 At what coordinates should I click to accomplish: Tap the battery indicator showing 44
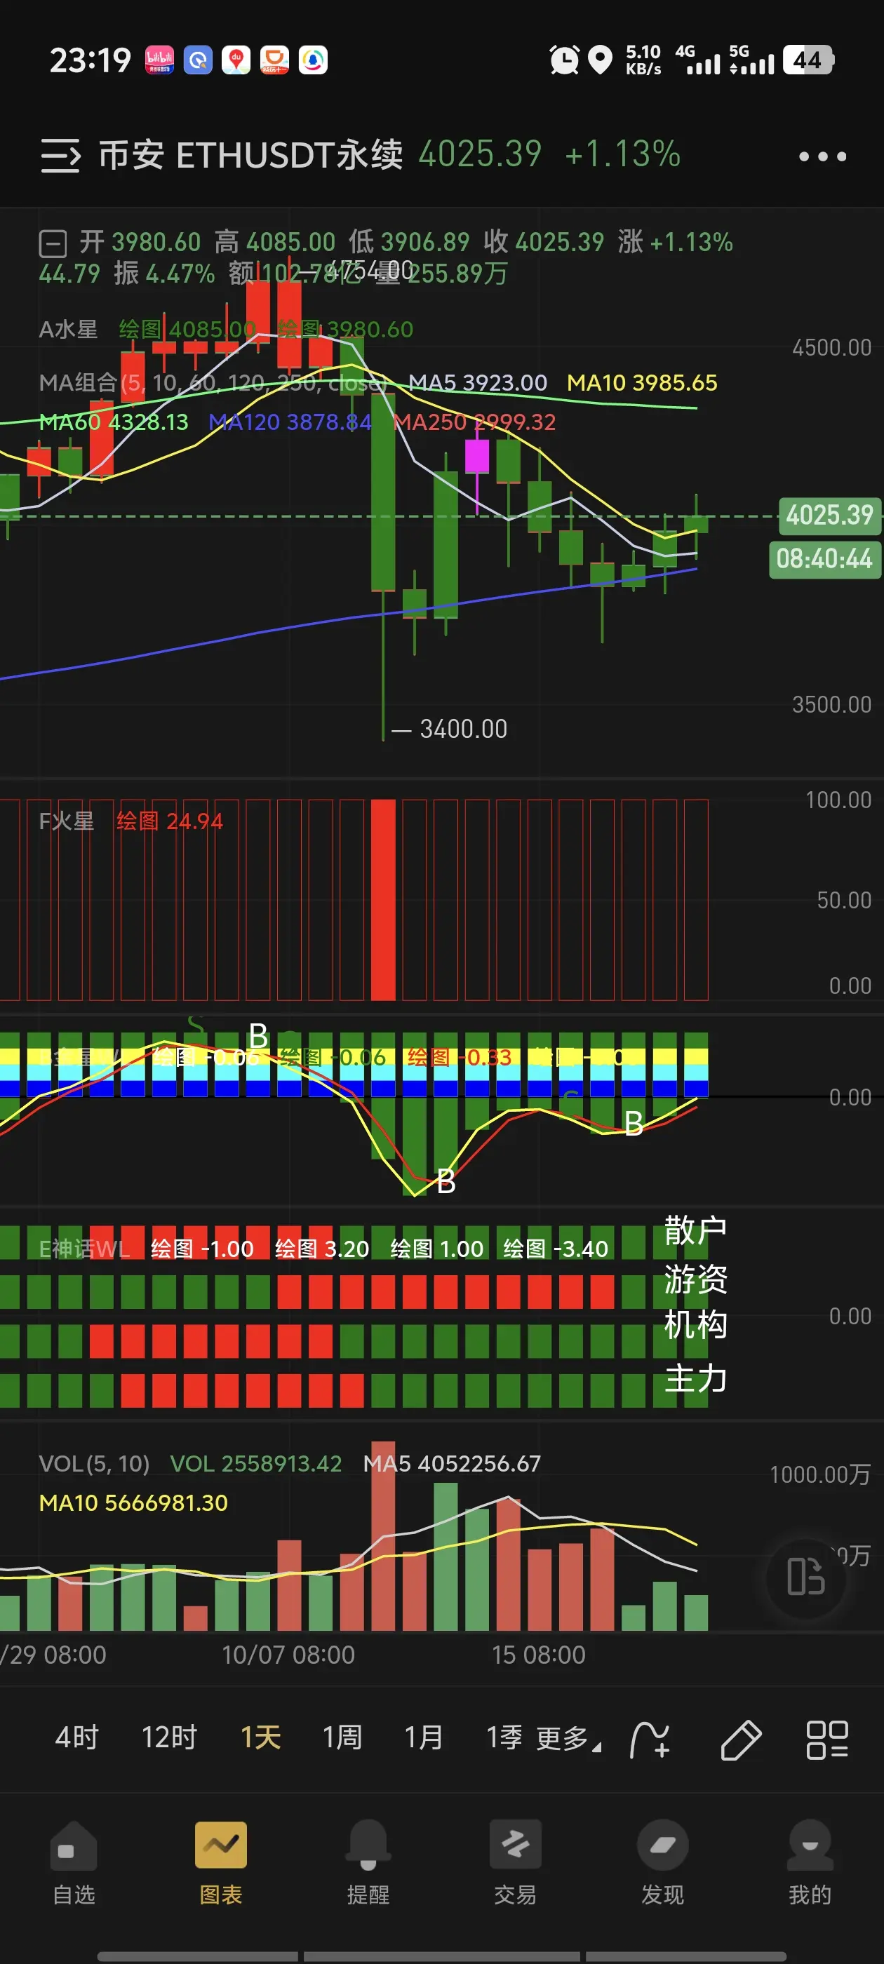[x=808, y=60]
